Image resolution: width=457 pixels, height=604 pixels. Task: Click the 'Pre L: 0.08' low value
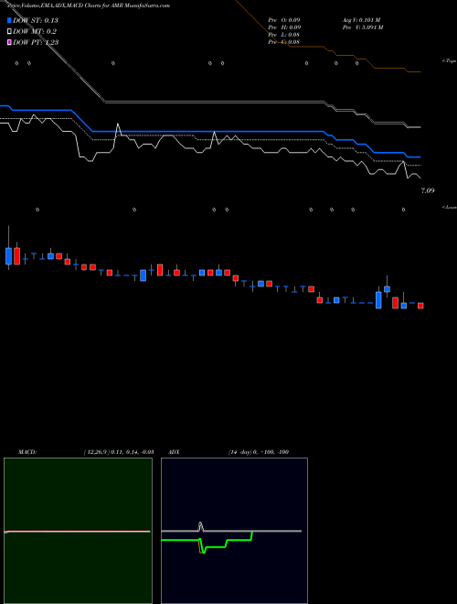pos(284,34)
